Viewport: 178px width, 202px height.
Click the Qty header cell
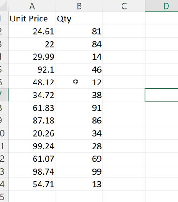[79, 19]
